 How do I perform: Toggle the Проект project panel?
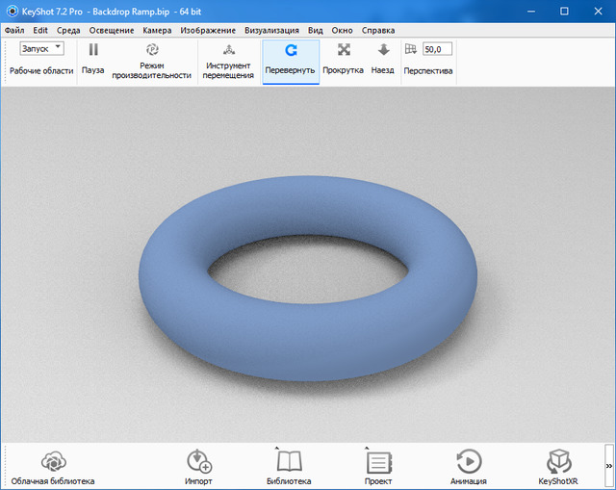(378, 466)
